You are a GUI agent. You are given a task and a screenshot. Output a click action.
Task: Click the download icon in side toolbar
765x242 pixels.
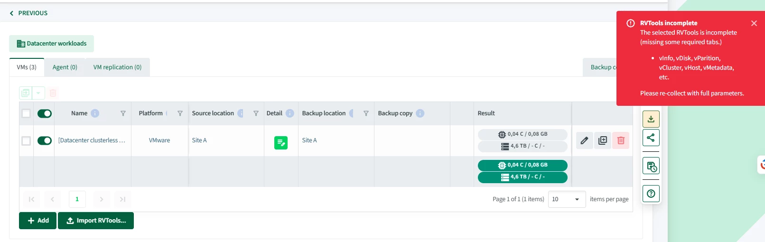click(x=651, y=119)
